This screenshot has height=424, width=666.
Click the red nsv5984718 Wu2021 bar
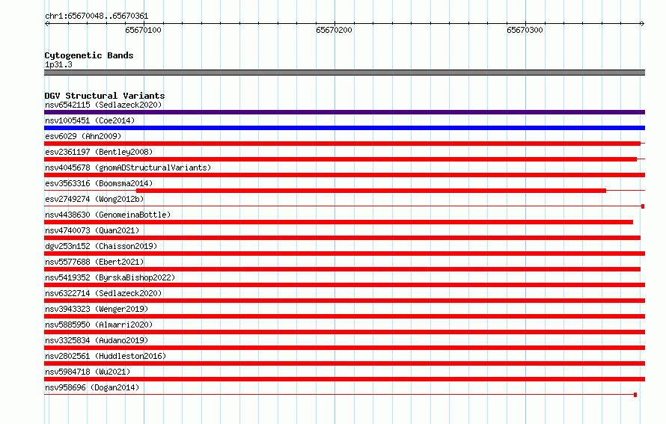(x=344, y=379)
